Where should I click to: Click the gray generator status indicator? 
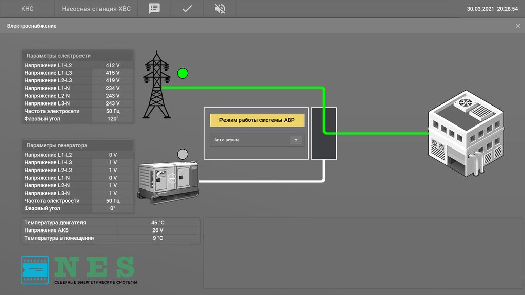tap(183, 154)
